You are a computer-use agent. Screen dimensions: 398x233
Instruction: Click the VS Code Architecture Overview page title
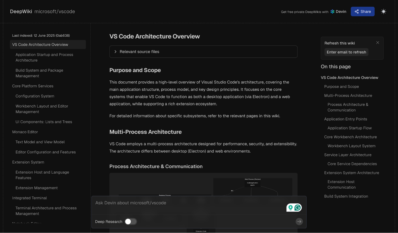154,37
